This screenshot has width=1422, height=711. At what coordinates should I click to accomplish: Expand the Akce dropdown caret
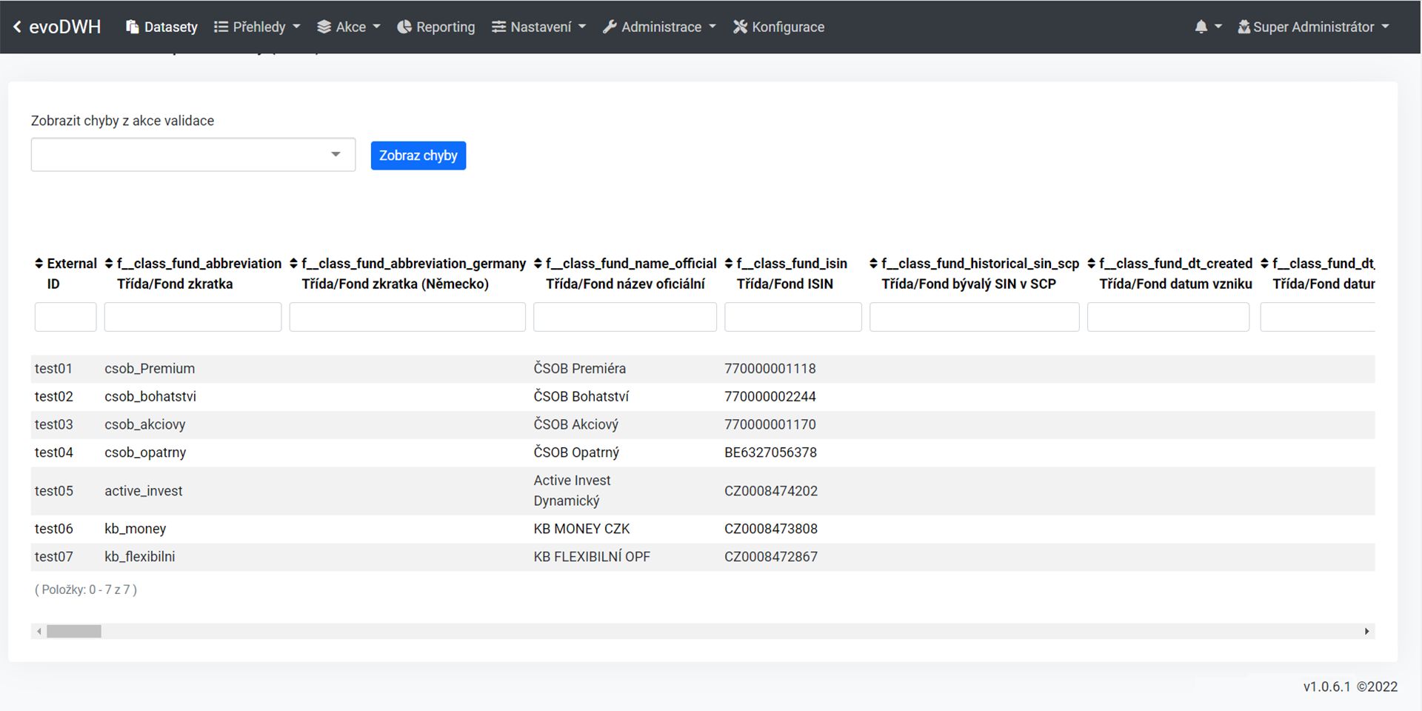(x=376, y=27)
